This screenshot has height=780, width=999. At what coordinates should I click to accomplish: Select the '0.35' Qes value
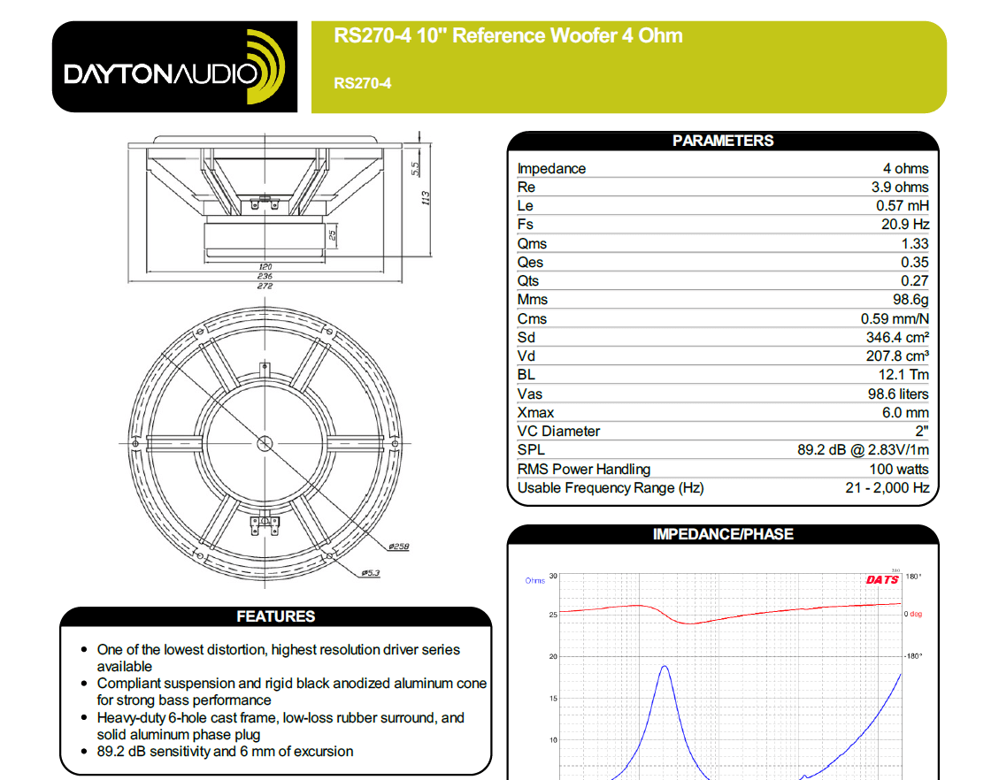914,263
